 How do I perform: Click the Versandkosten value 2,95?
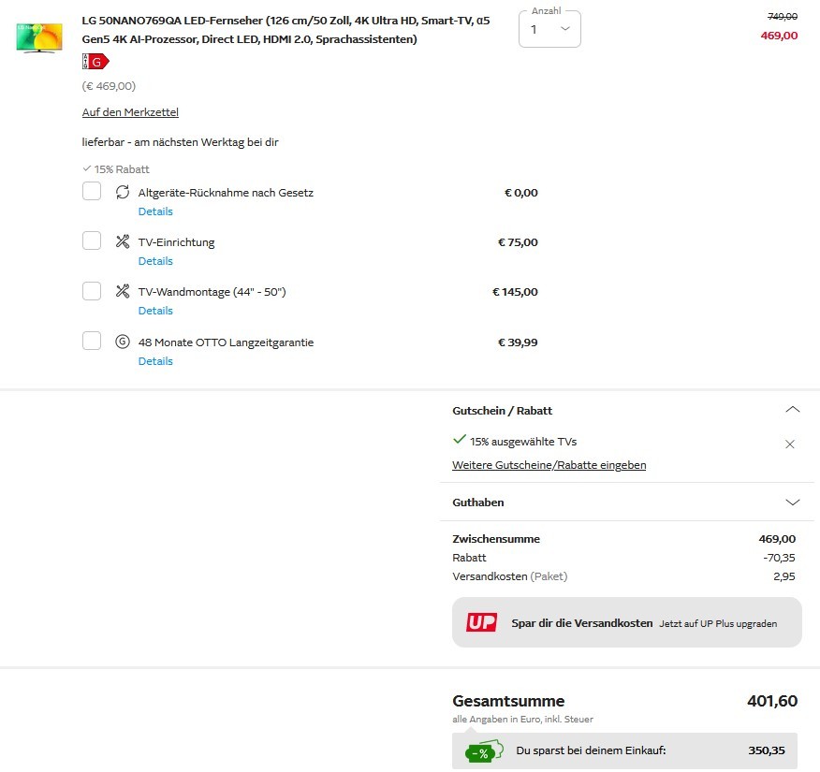[784, 576]
